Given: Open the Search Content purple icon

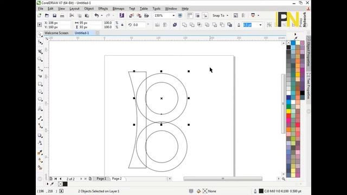Looking at the screenshot, I should [121, 16].
